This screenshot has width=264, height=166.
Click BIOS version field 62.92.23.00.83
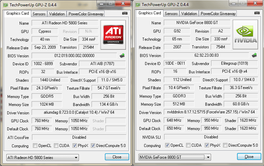pyautogui.click(x=206, y=55)
